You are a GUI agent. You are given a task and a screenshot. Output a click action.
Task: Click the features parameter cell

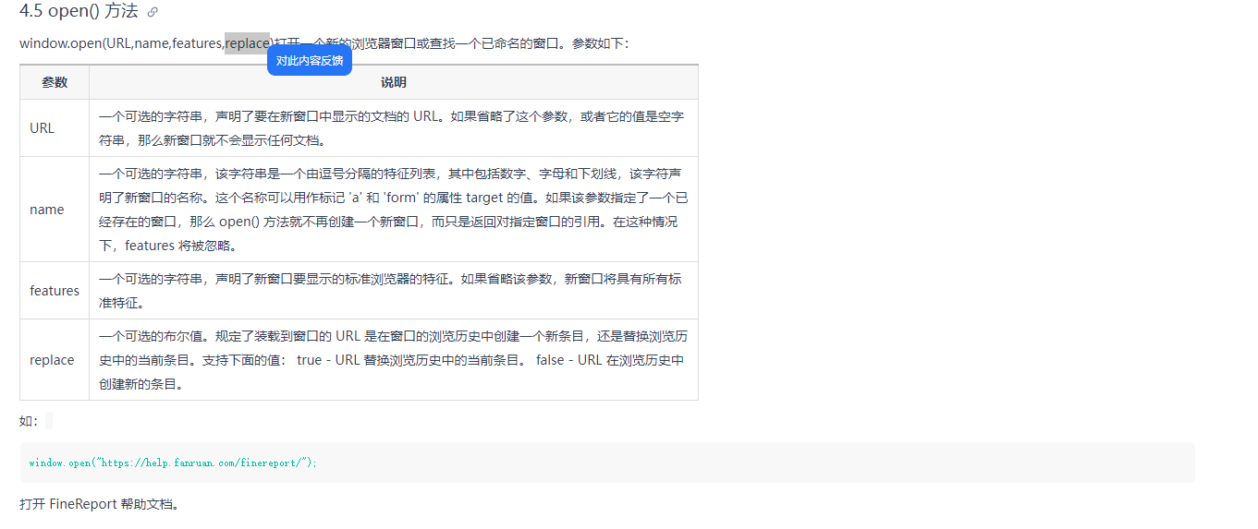(55, 291)
